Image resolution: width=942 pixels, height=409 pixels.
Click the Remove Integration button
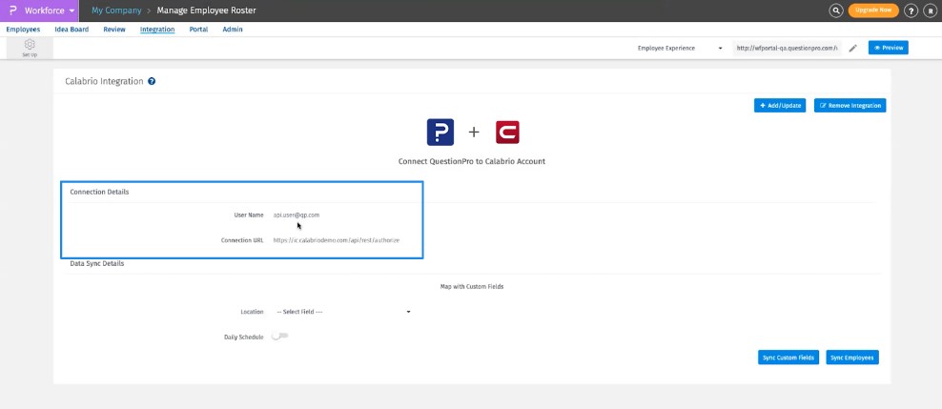coord(850,106)
